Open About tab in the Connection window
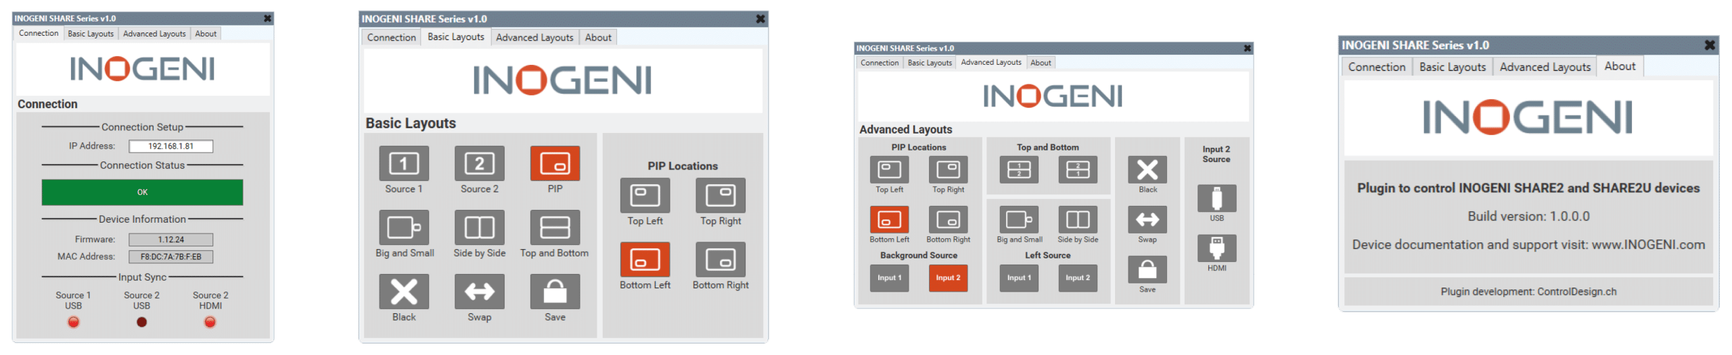The width and height of the screenshot is (1732, 355). [x=206, y=34]
